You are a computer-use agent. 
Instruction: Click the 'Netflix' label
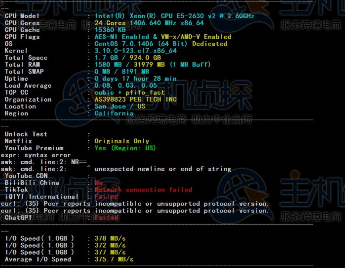[18, 141]
